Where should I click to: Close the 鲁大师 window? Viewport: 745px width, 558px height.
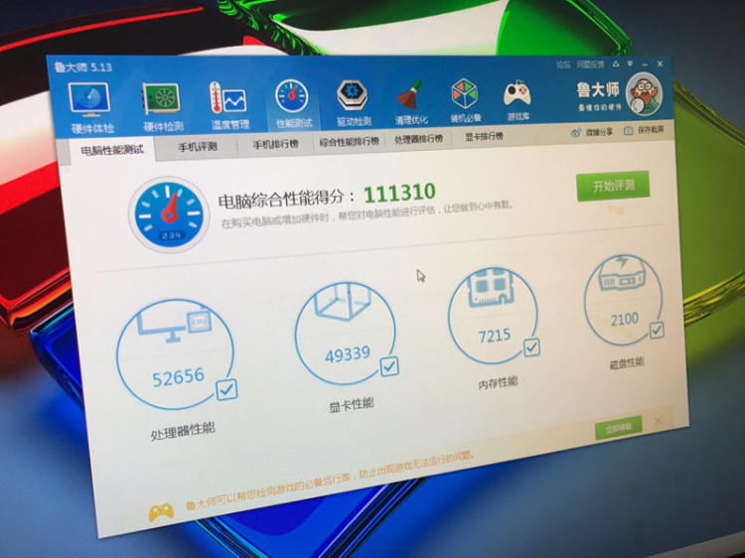[660, 64]
